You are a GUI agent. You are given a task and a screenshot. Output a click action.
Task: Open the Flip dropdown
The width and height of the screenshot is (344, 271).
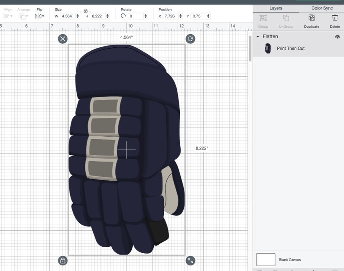point(39,16)
